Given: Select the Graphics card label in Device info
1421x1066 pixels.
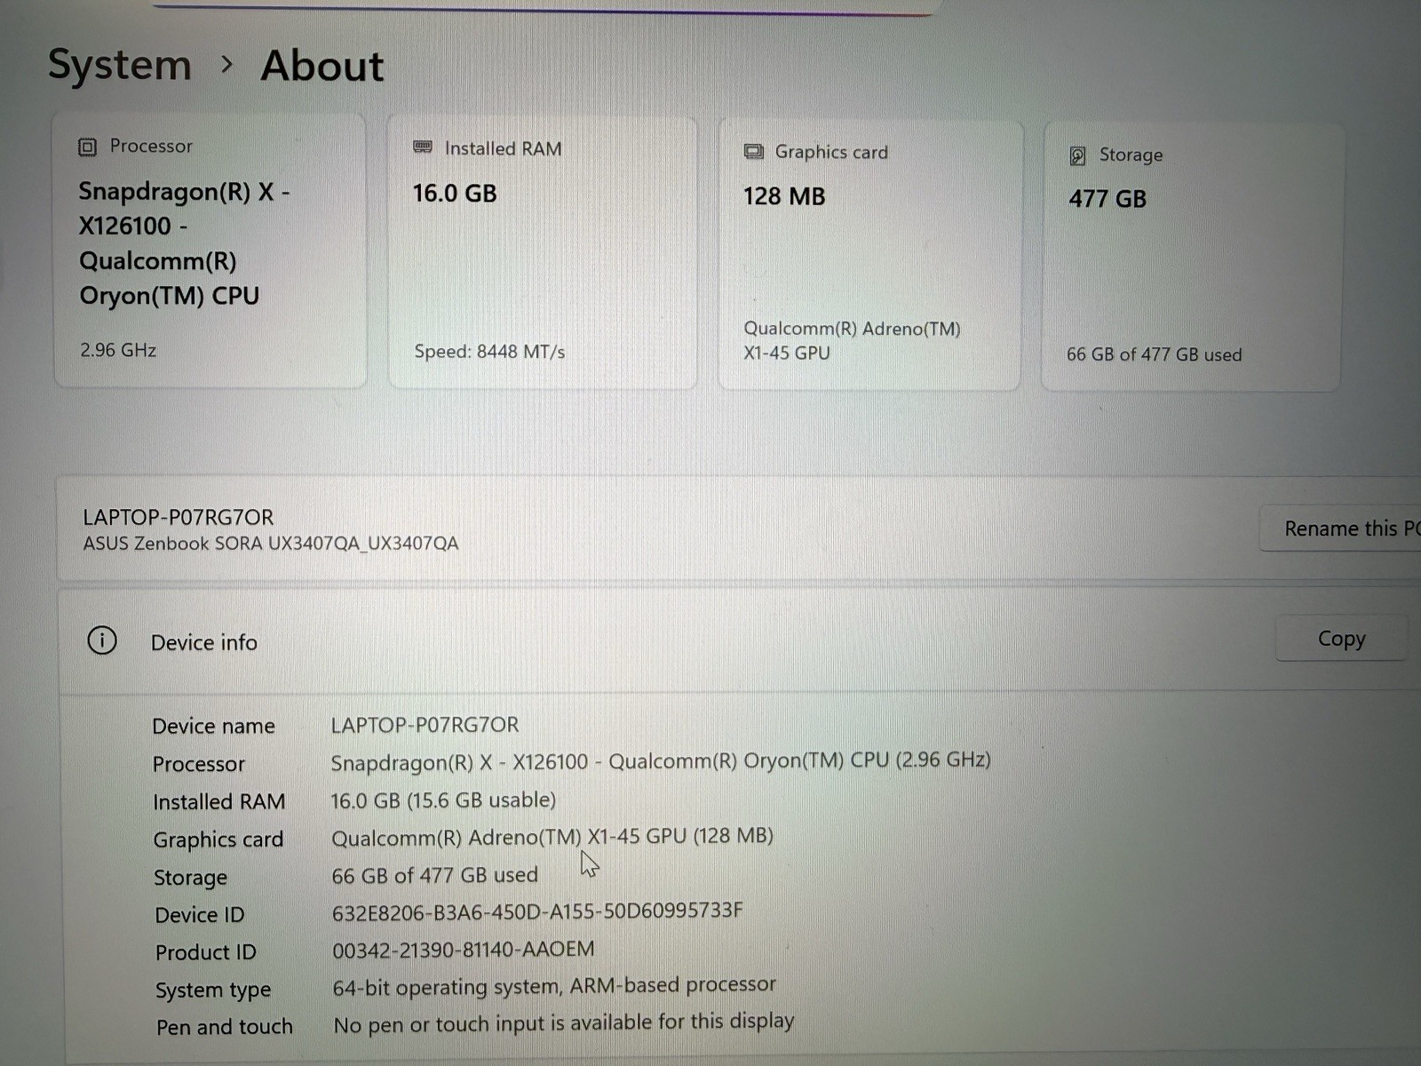Looking at the screenshot, I should point(218,839).
